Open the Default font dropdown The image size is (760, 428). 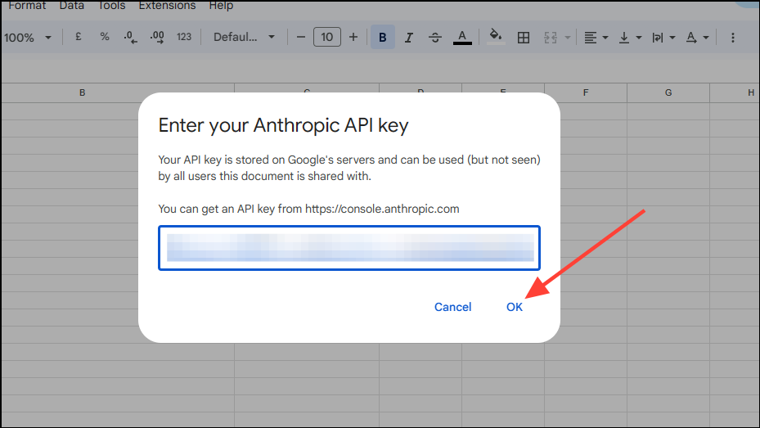[x=244, y=37]
